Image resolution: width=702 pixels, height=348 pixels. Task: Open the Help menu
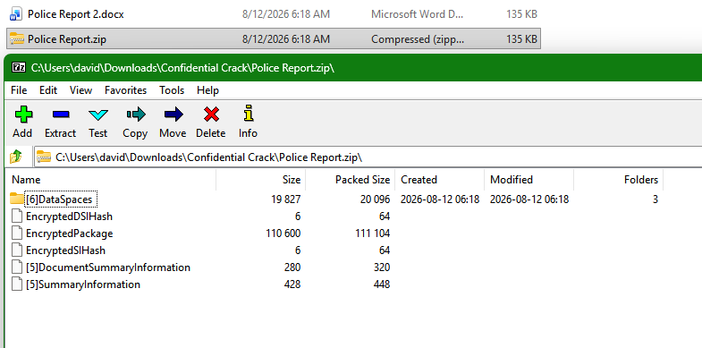click(x=207, y=90)
